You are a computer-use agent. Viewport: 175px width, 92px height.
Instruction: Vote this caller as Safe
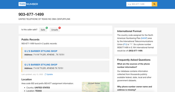[43, 30]
